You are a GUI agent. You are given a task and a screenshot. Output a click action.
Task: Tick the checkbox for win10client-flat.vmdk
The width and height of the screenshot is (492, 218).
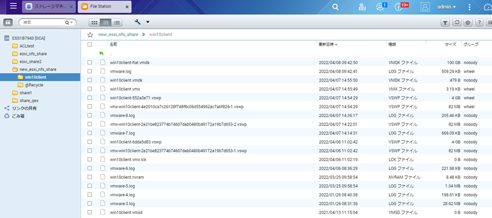pyautogui.click(x=90, y=63)
